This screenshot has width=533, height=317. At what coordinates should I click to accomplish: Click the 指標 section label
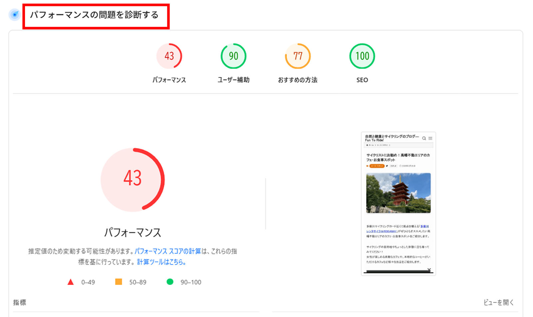pyautogui.click(x=20, y=302)
